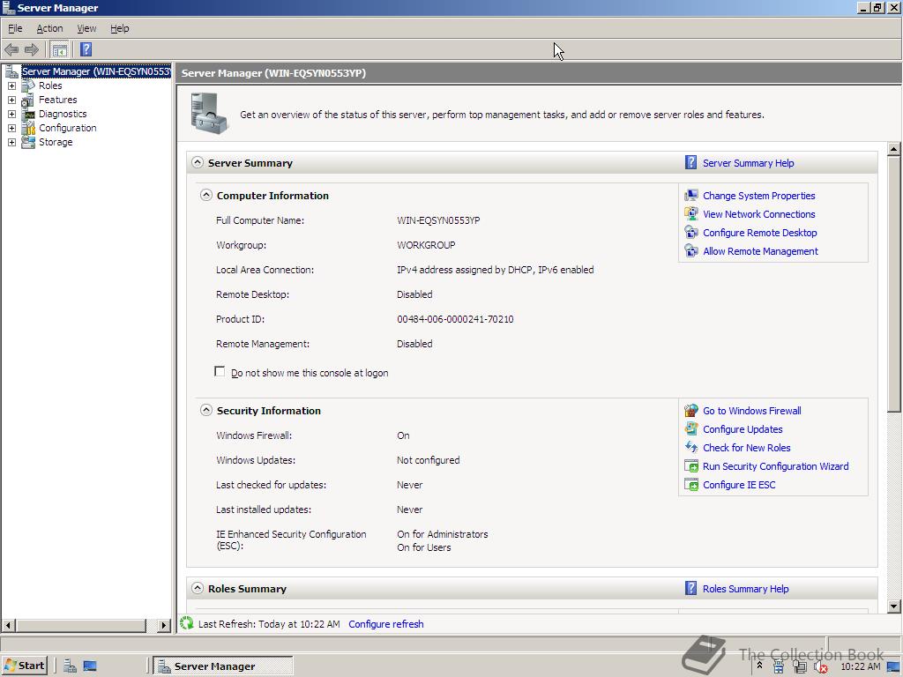Click the Configure Remote Desktop link
The image size is (903, 677).
coord(759,233)
